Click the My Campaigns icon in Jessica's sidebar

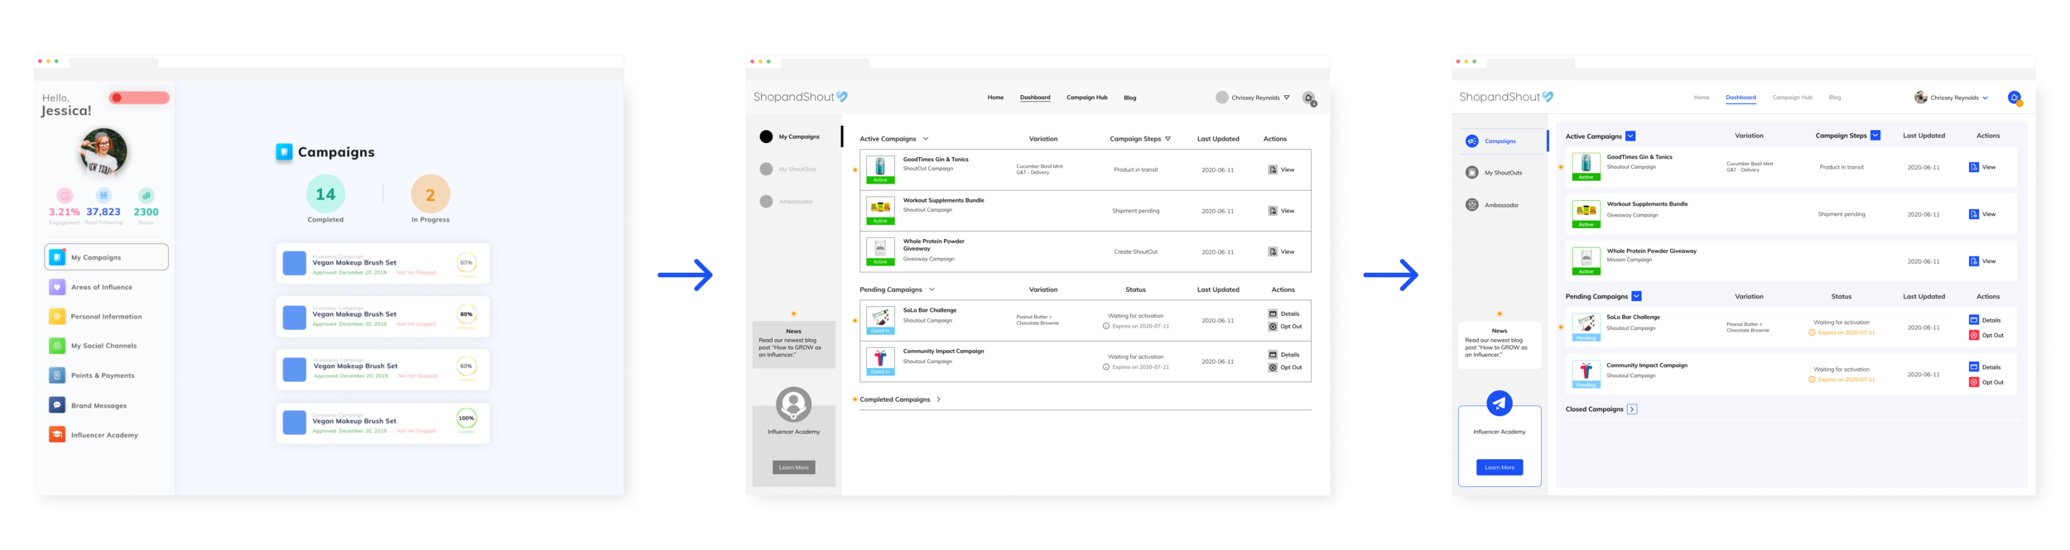pyautogui.click(x=57, y=257)
